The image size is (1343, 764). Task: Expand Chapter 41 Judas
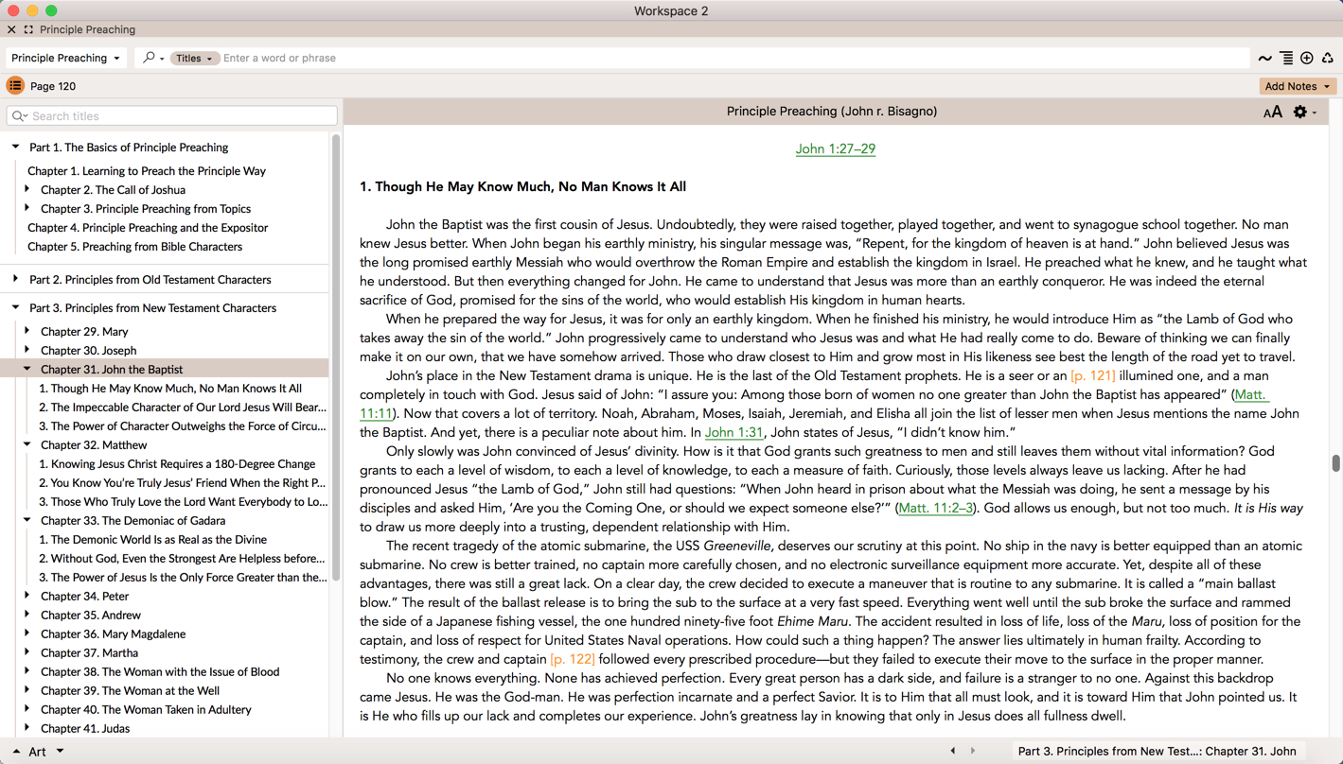pyautogui.click(x=27, y=728)
